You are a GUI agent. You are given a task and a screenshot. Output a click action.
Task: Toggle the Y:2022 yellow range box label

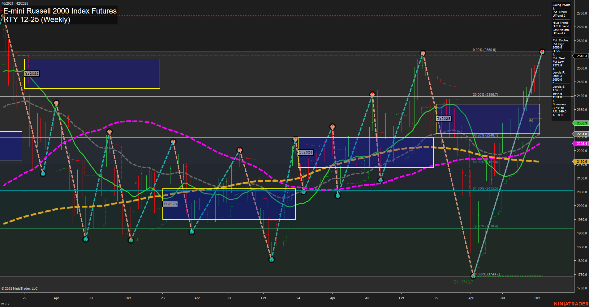[x=32, y=74]
